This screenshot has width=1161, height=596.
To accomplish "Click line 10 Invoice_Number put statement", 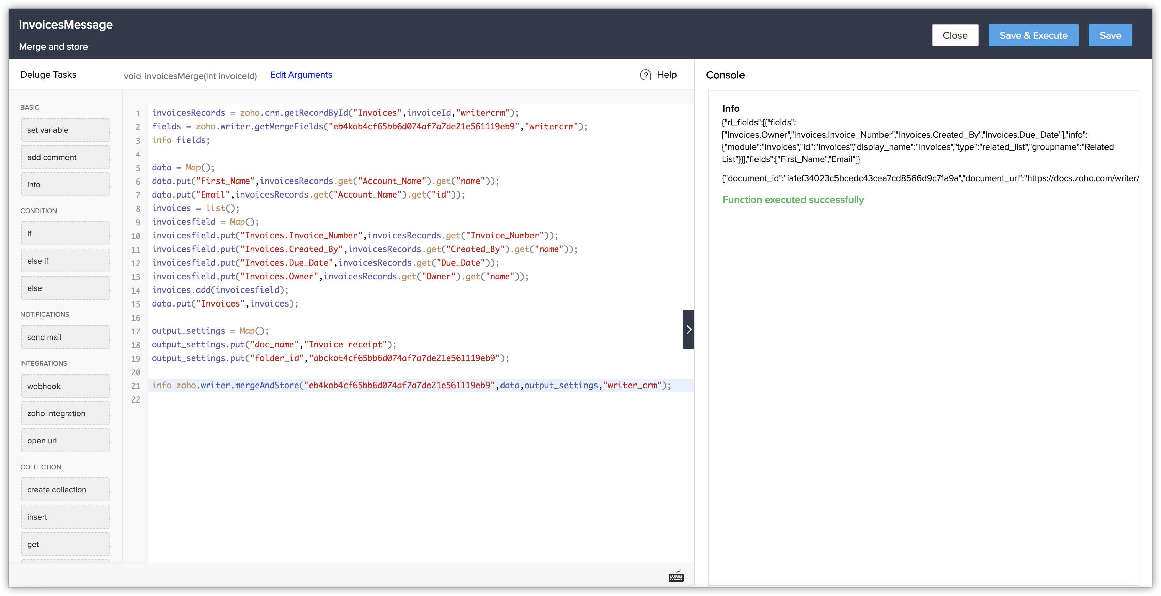I will coord(355,235).
